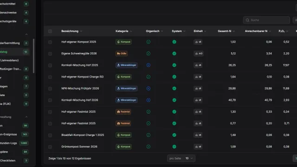Open System column sort chevron
Viewport: 297px width, 167px height.
[x=184, y=31]
